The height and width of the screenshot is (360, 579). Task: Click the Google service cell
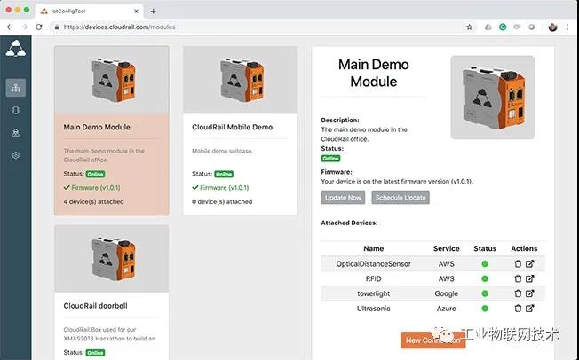[446, 293]
